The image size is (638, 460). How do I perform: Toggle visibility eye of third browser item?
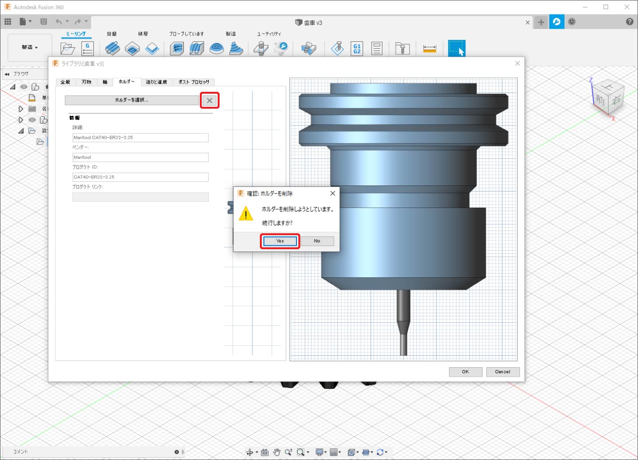[32, 120]
